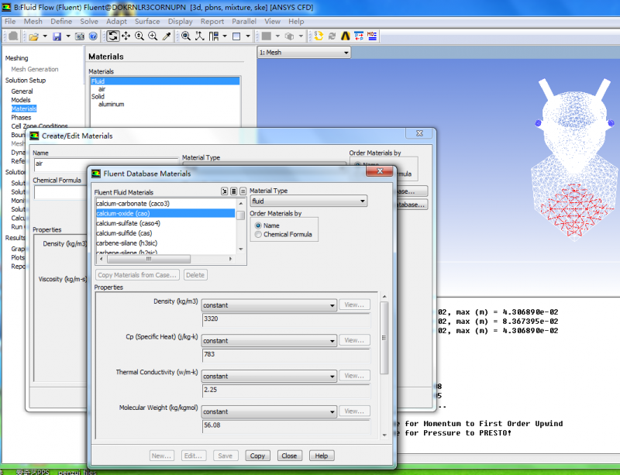Click the Thermal Conductivity value field 2.25
Screen dimensions: 620x475
point(286,391)
